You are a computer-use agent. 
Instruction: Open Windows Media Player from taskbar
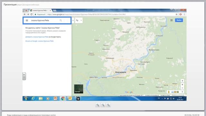click(48, 98)
